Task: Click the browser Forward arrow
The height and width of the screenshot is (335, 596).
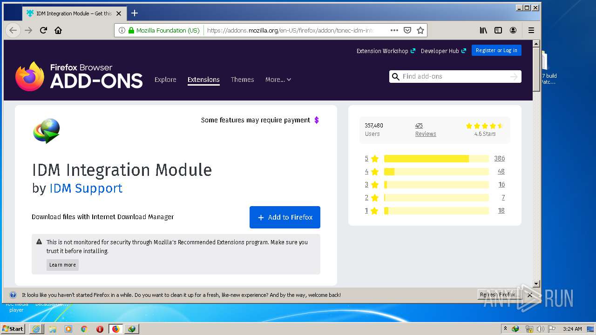Action: point(28,30)
